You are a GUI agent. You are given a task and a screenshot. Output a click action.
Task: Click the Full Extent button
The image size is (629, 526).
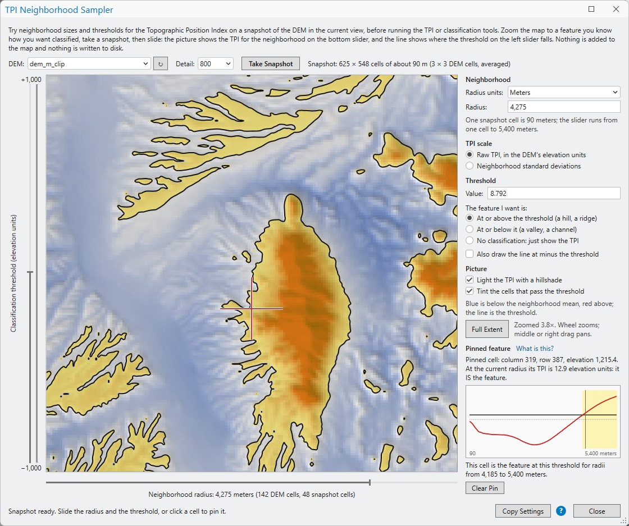click(487, 329)
